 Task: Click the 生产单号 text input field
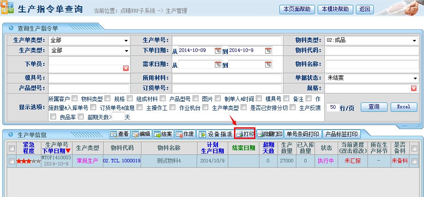click(227, 41)
